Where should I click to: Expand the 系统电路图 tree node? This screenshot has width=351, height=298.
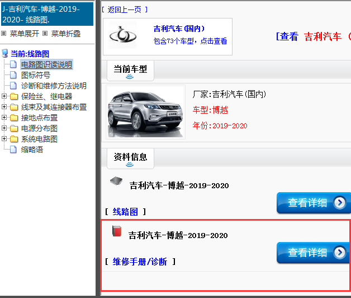tap(4, 138)
